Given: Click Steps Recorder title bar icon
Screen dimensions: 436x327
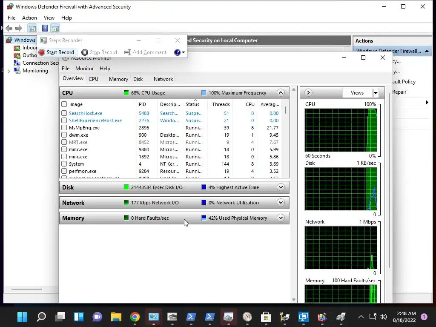Looking at the screenshot, I should (x=43, y=40).
